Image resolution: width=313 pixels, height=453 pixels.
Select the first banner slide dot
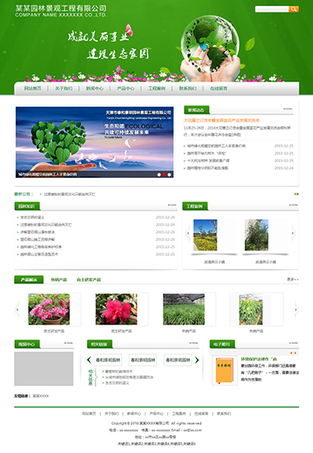point(159,175)
